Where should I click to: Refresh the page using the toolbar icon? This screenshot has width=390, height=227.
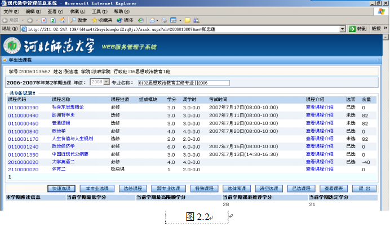(52, 20)
